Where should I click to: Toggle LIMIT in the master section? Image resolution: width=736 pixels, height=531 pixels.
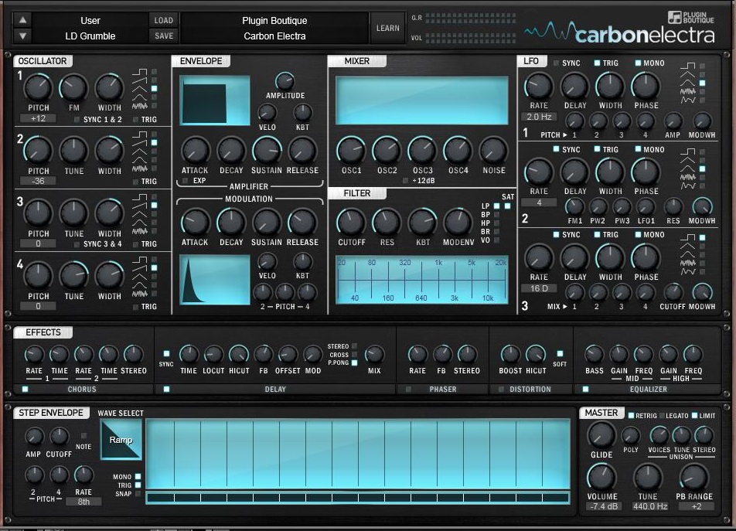(x=695, y=416)
